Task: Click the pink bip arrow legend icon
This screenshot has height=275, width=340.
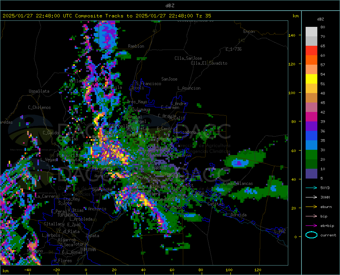Action: point(311,216)
